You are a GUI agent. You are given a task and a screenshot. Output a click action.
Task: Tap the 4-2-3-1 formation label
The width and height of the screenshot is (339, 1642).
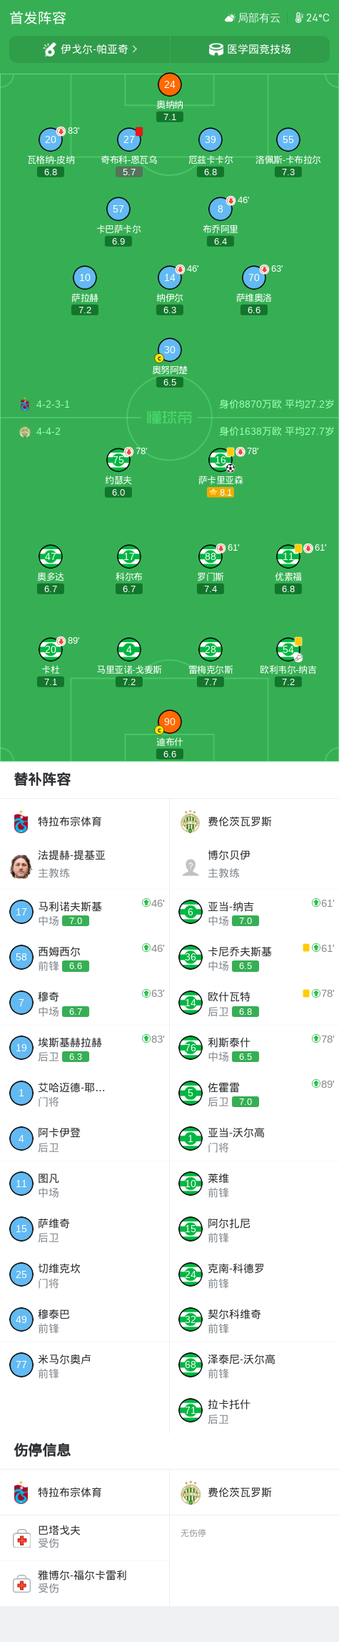coord(53,404)
